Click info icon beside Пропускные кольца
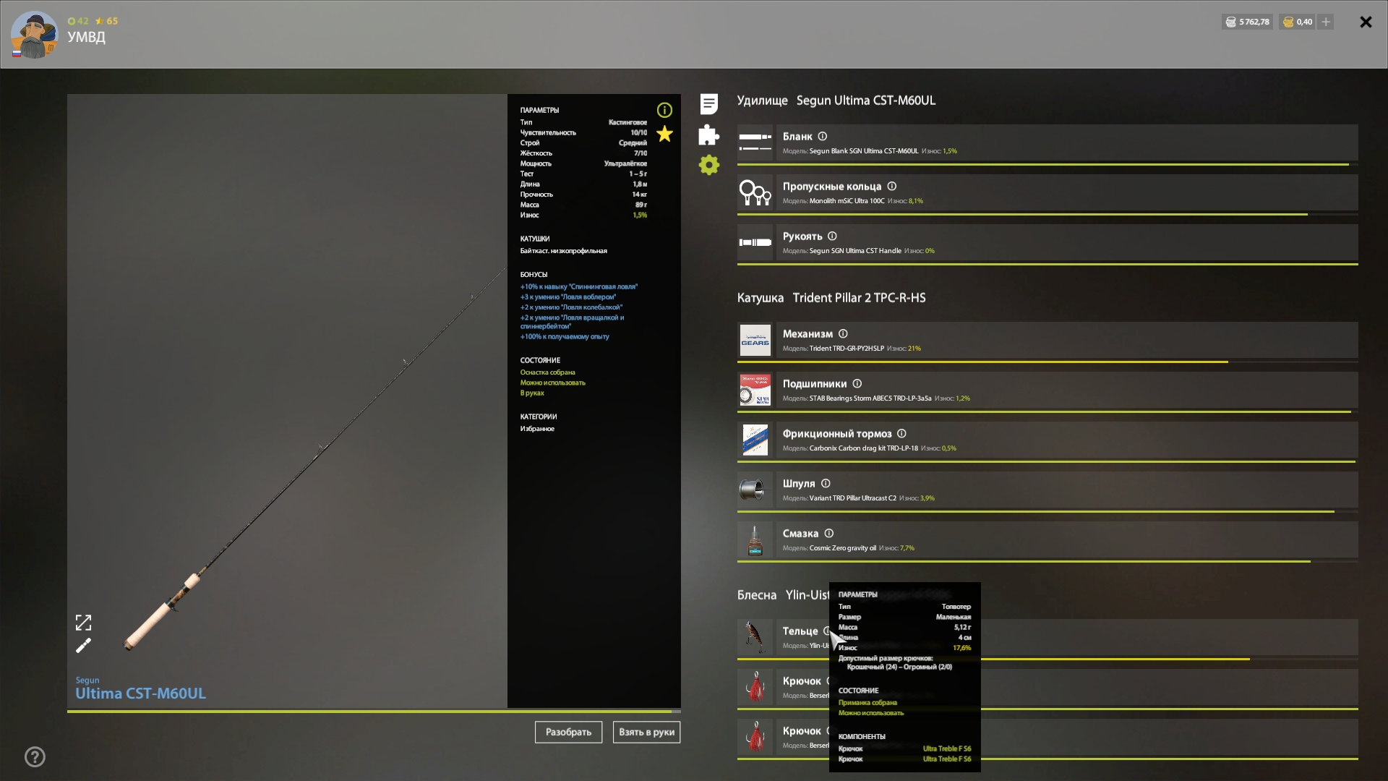1388x781 pixels. 892,186
